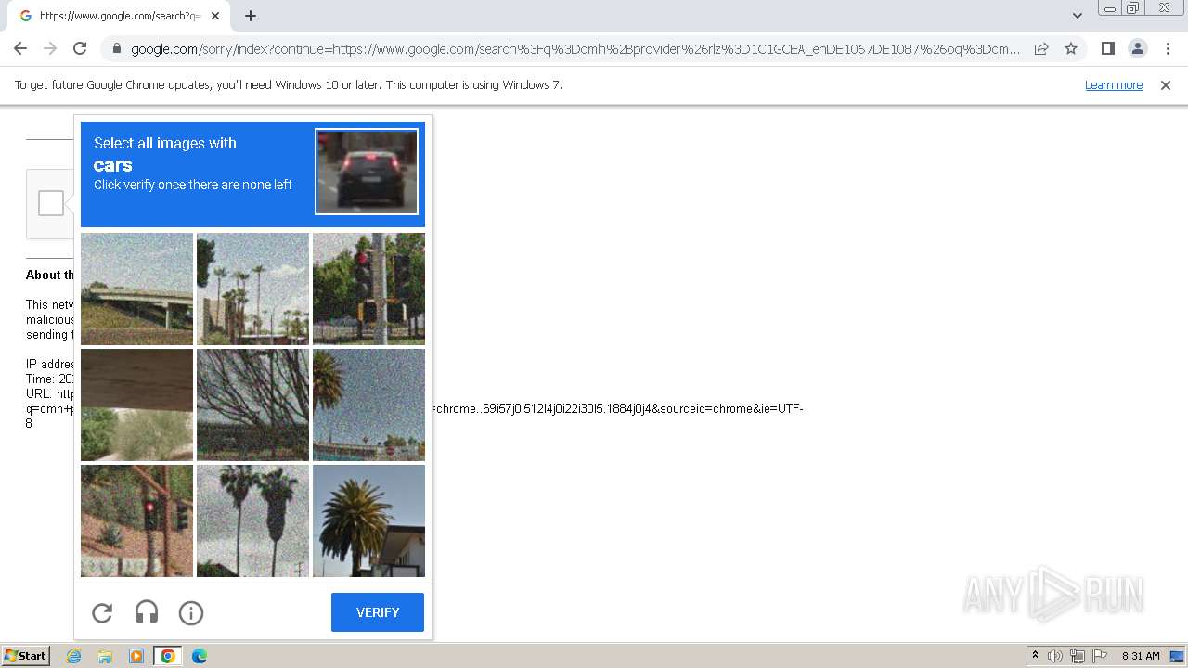Expand the tab search dropdown
1188x668 pixels.
1077,16
